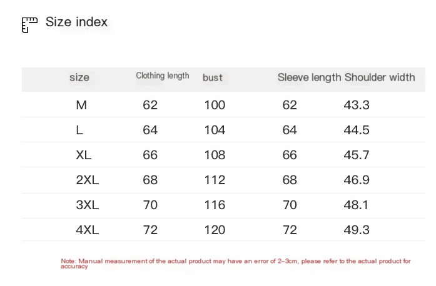
Task: Click the 2XL size row label
Action: (x=88, y=180)
